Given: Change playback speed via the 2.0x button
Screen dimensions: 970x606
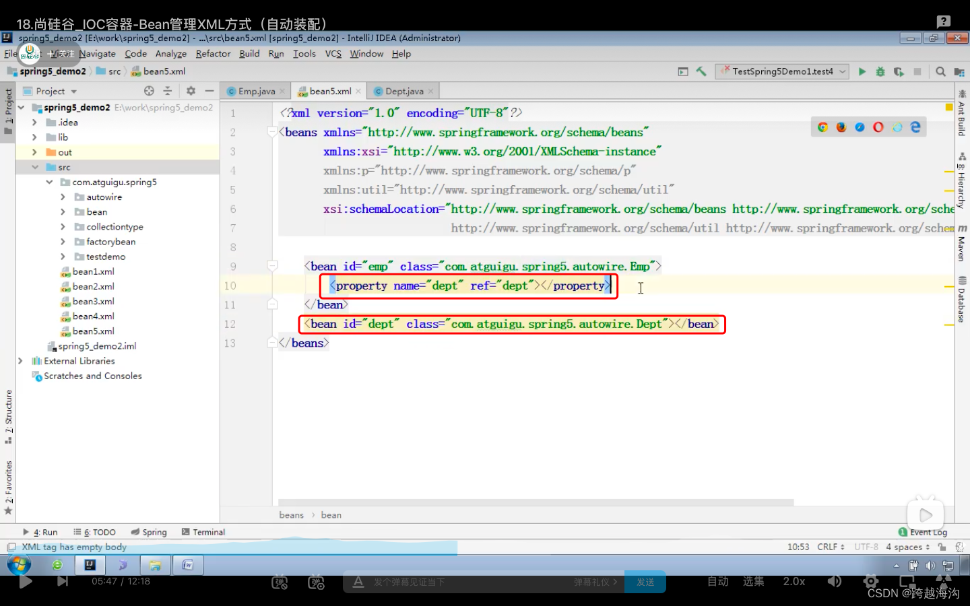Looking at the screenshot, I should [x=794, y=581].
